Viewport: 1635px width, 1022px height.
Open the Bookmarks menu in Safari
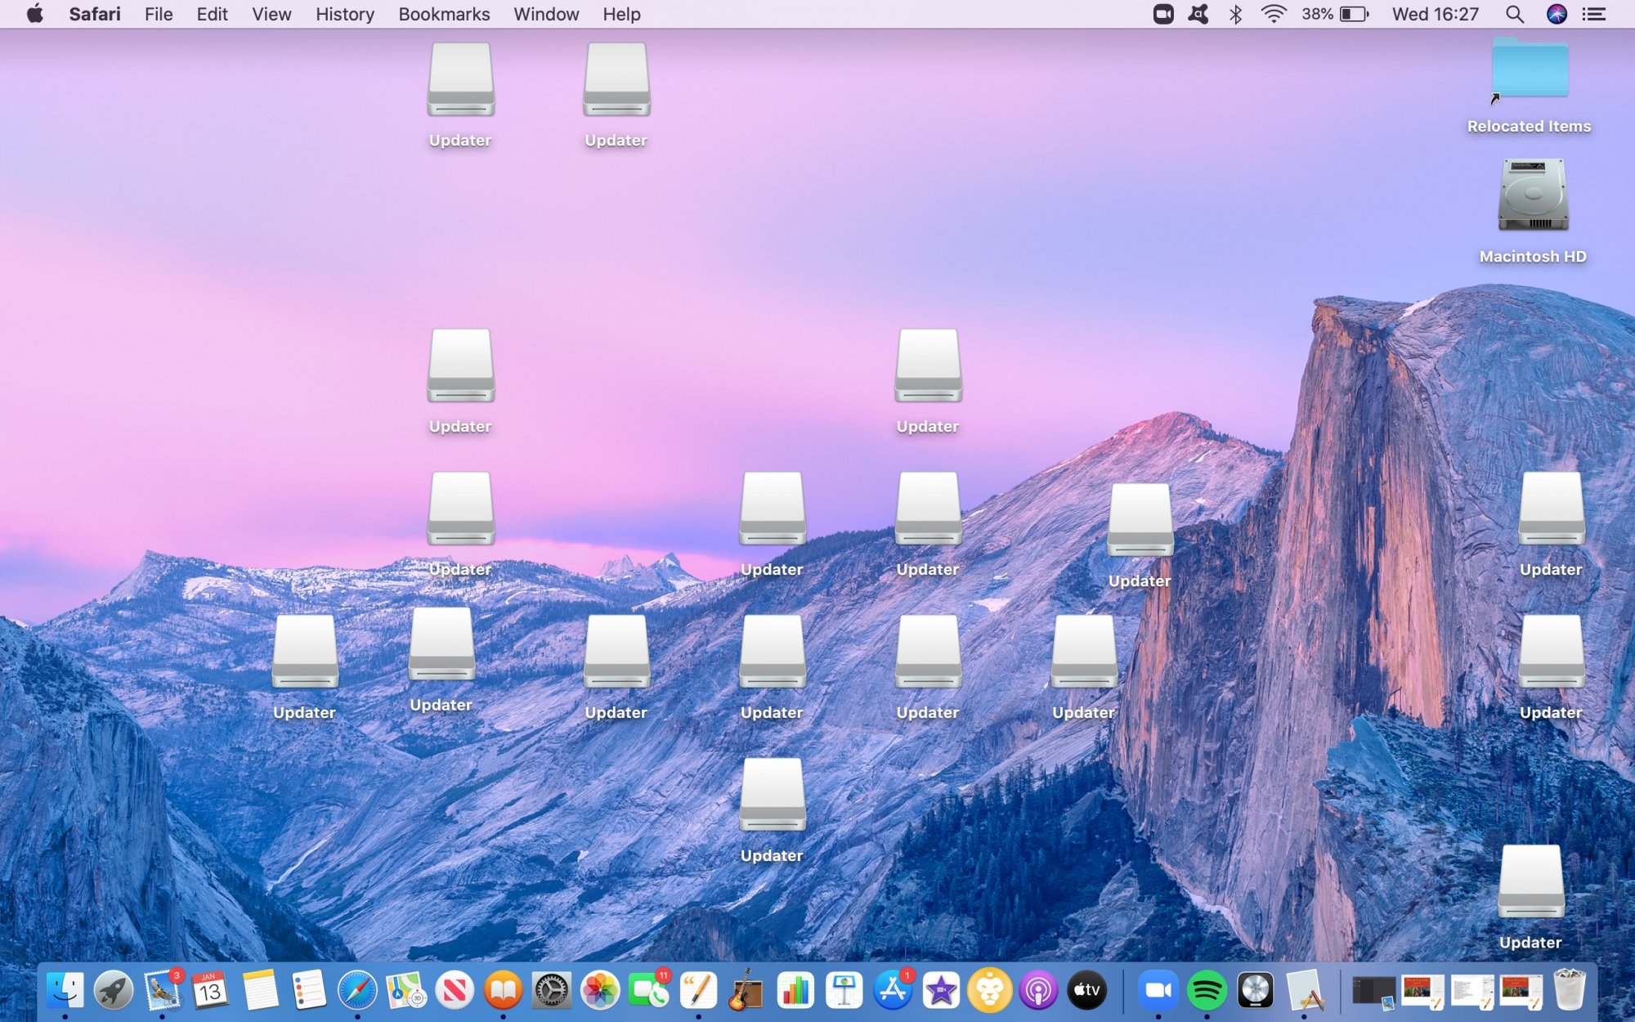443,14
